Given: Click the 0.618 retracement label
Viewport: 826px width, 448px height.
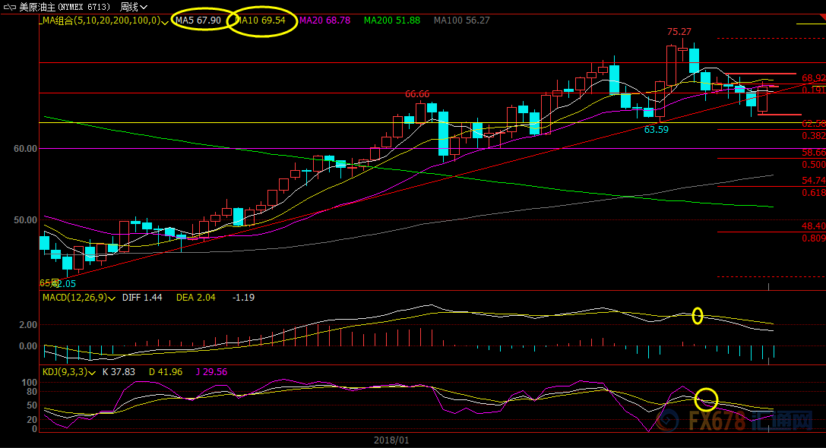Looking at the screenshot, I should pos(813,193).
